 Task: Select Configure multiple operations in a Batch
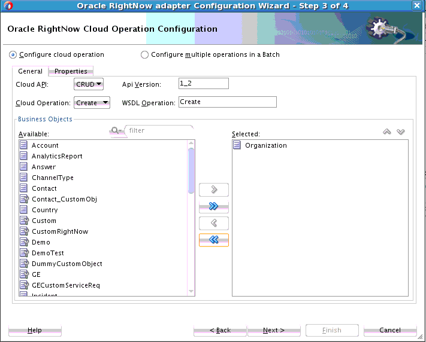pyautogui.click(x=144, y=54)
